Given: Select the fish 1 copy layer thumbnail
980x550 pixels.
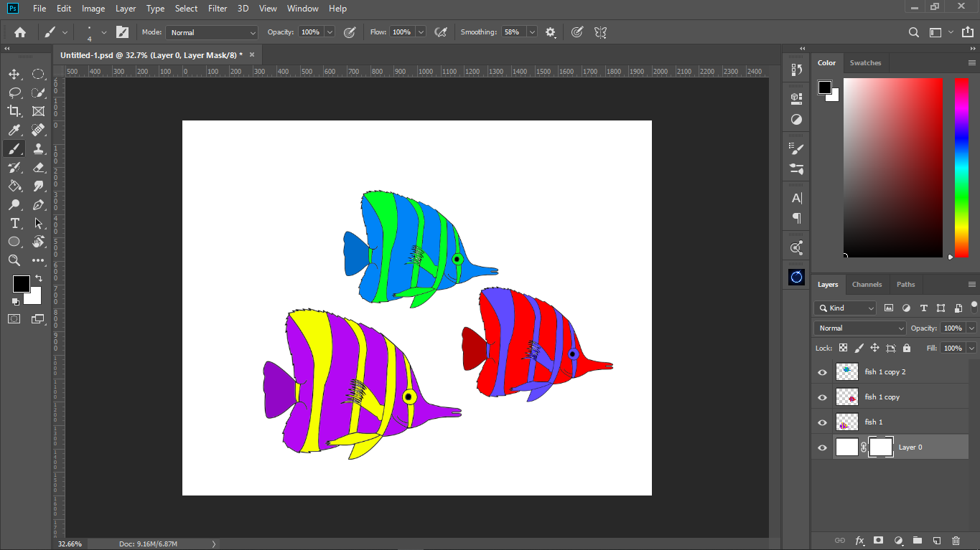Looking at the screenshot, I should (847, 397).
